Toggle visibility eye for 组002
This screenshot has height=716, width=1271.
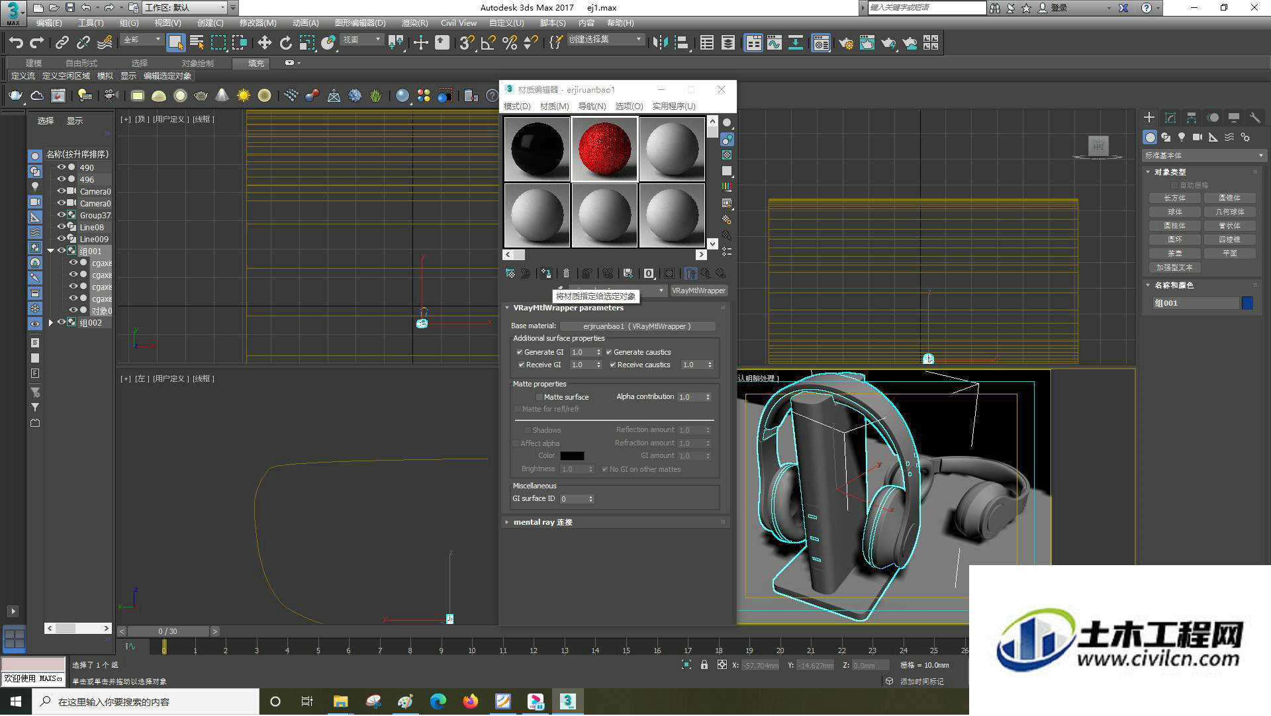[61, 323]
